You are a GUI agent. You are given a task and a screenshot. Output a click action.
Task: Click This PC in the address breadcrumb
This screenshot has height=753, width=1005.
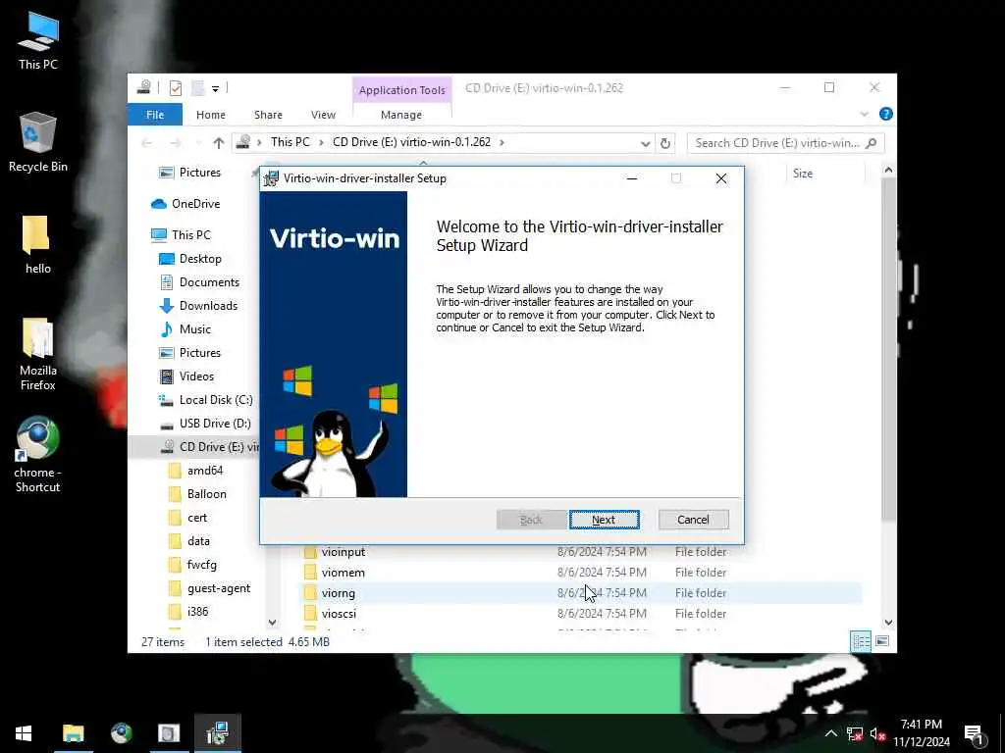coord(290,142)
